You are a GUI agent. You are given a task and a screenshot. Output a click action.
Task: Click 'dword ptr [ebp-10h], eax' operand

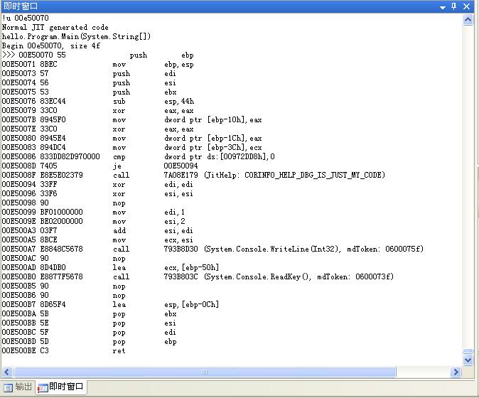point(213,119)
